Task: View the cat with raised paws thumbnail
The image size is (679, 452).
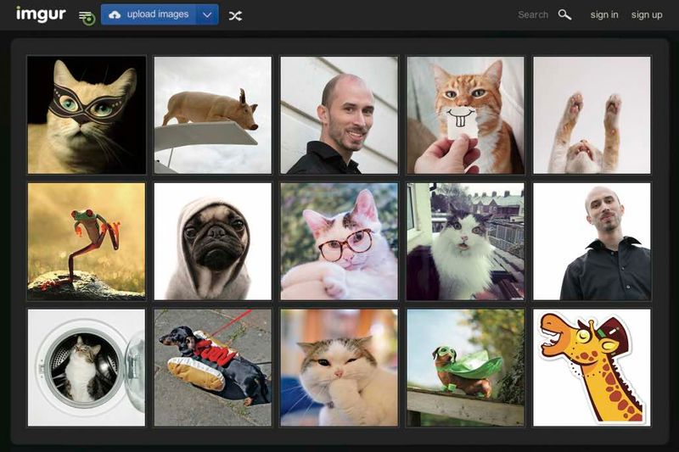Action: click(592, 115)
